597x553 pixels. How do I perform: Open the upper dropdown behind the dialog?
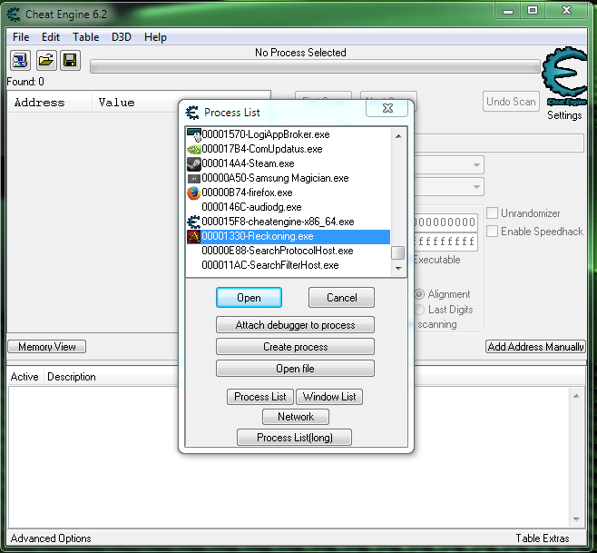pos(476,165)
